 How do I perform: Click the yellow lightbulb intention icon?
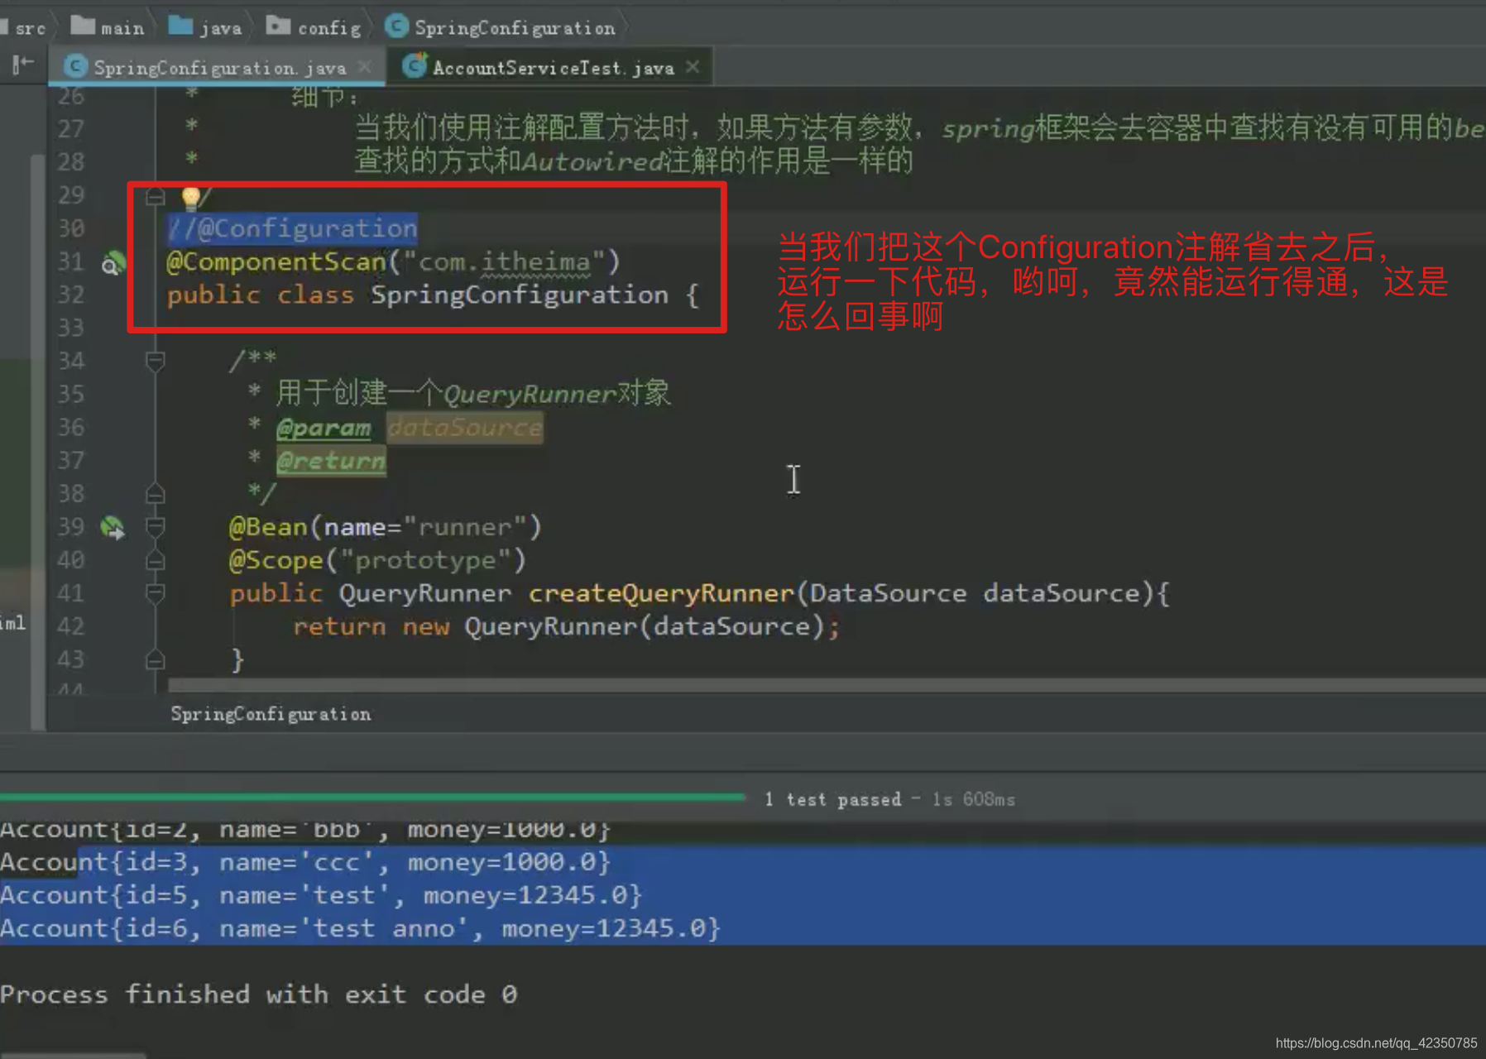tap(190, 197)
